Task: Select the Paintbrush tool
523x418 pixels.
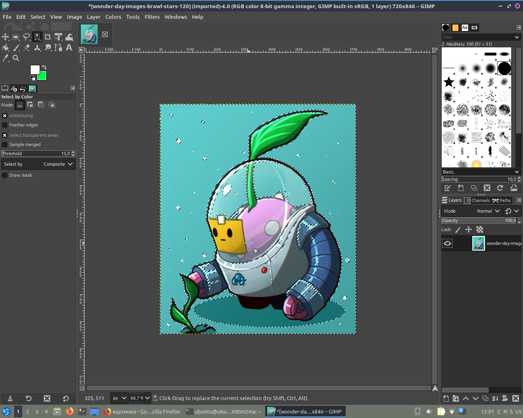Action: pyautogui.click(x=16, y=47)
